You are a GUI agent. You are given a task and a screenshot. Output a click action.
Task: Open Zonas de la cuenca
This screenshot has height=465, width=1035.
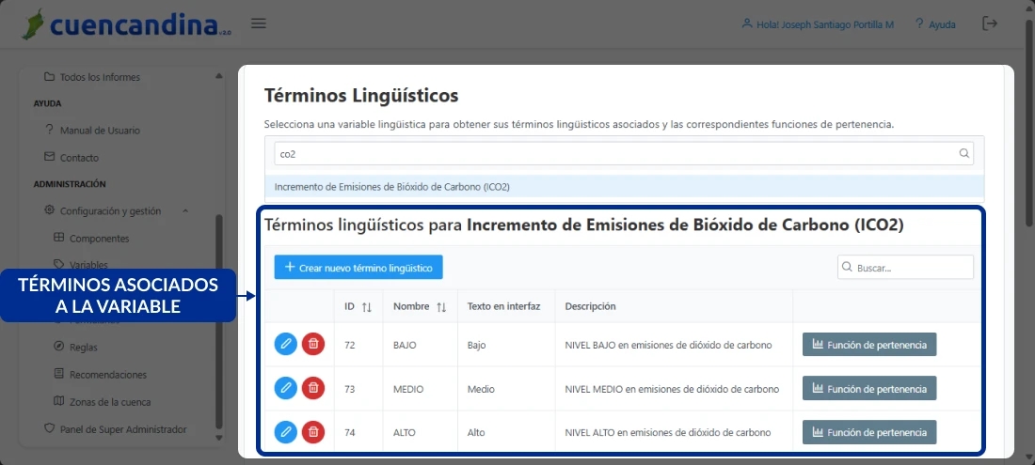[109, 401]
